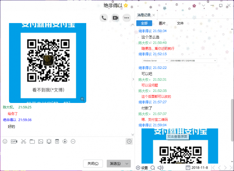The height and width of the screenshot is (171, 234).
Task: Select the scissors screenshot tool
Action: point(23,141)
